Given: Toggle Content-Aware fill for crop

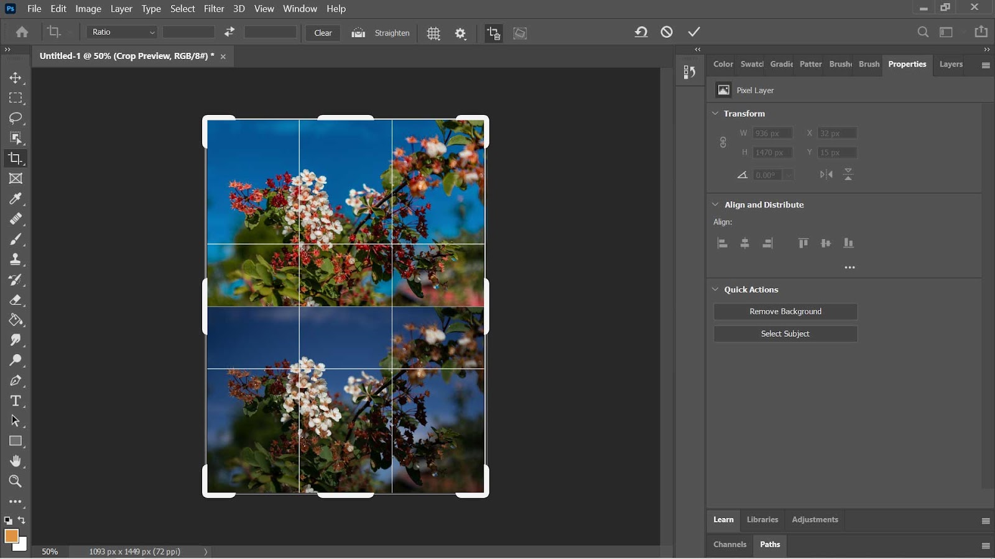Looking at the screenshot, I should 520,34.
